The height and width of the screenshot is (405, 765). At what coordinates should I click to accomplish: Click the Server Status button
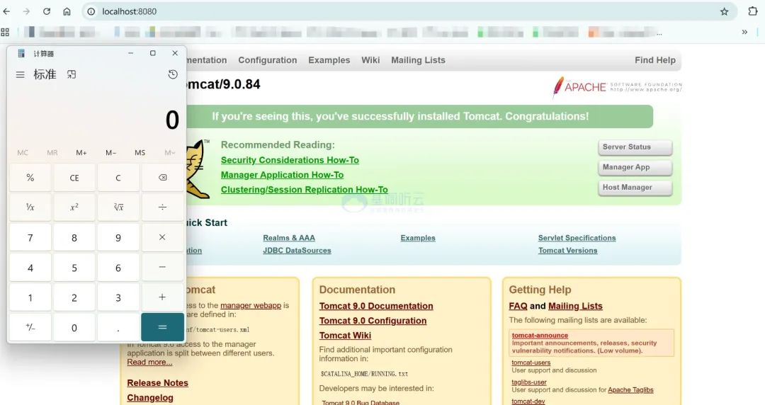635,147
